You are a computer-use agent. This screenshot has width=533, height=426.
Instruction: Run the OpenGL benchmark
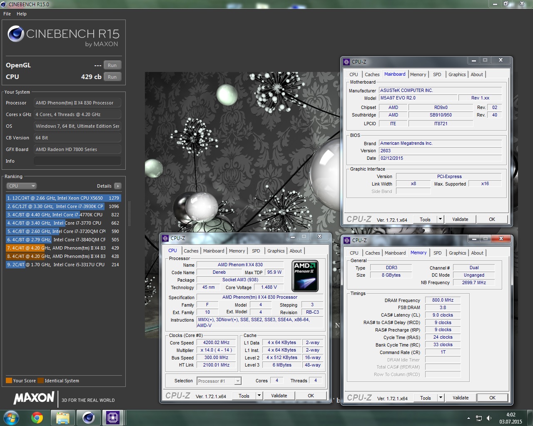click(112, 65)
